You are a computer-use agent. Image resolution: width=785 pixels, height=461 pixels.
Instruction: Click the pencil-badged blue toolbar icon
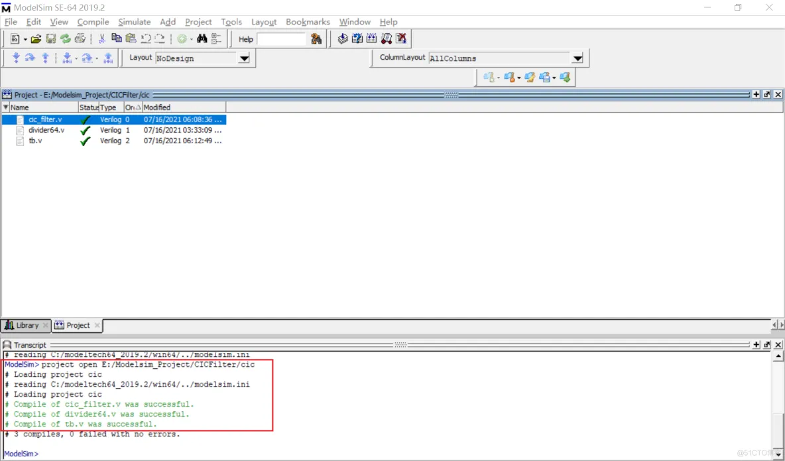tap(530, 78)
